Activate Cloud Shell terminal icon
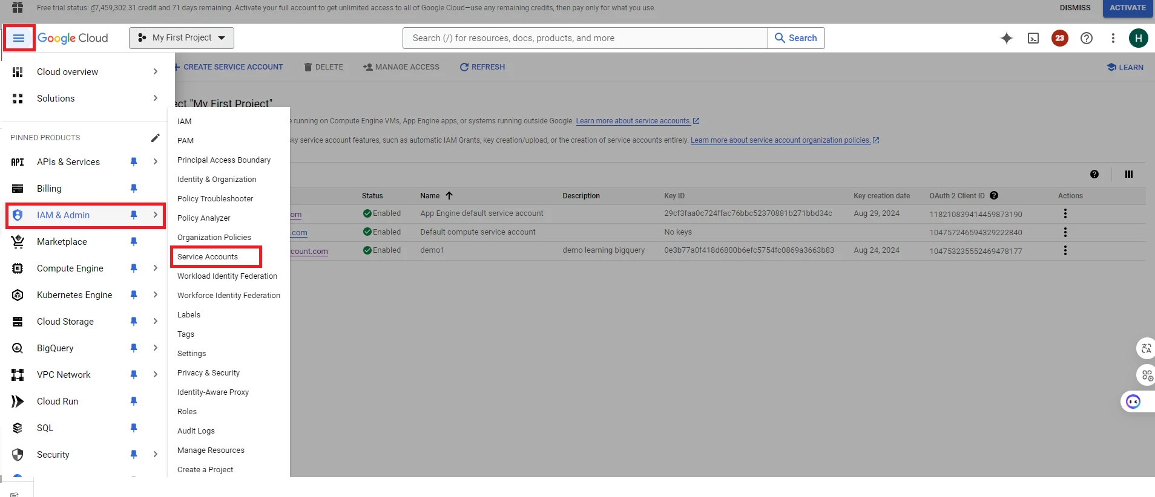 (x=1033, y=38)
